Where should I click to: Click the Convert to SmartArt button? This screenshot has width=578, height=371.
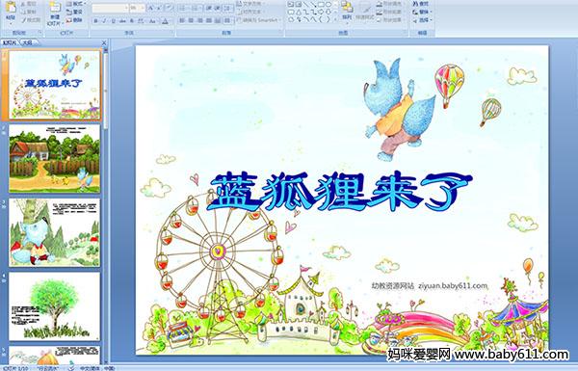(259, 20)
